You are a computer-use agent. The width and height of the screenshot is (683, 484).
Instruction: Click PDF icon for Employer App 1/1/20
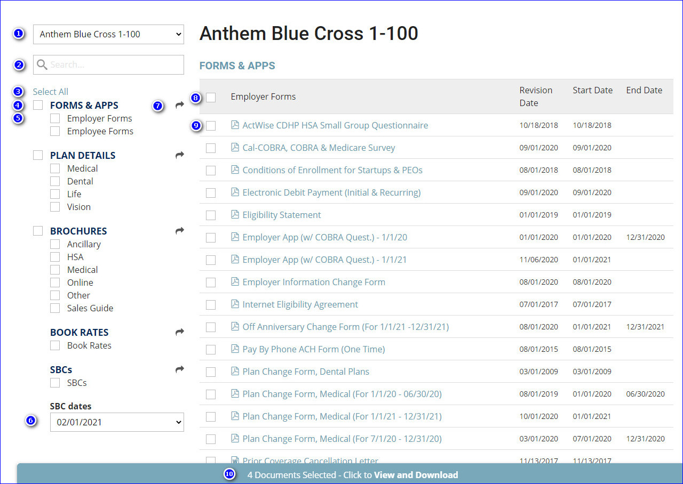pyautogui.click(x=235, y=237)
